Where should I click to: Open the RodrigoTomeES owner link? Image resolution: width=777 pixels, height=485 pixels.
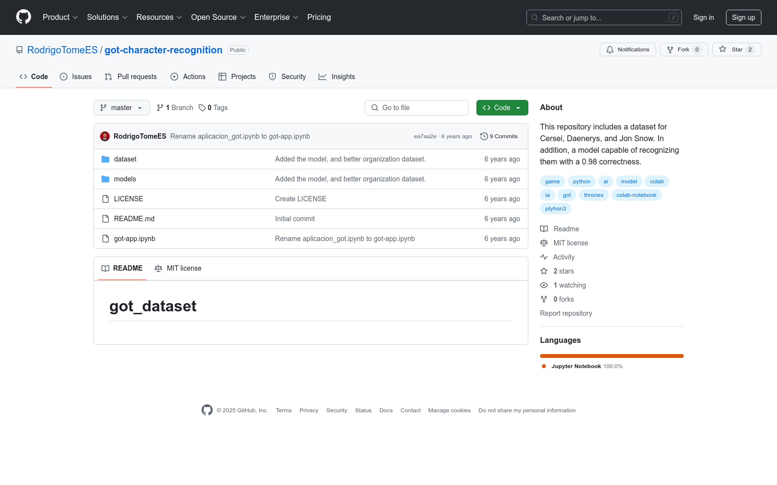pyautogui.click(x=62, y=50)
